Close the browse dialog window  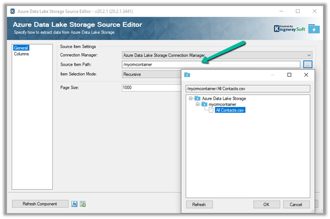click(306, 75)
